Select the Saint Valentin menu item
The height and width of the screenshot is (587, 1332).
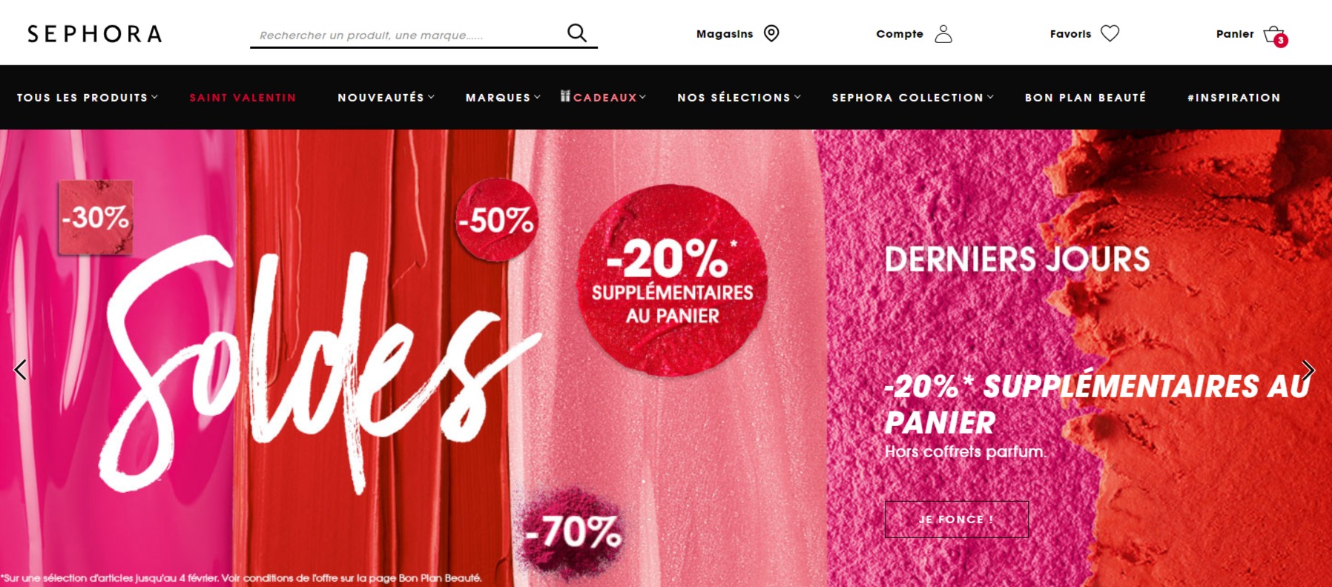(x=243, y=98)
